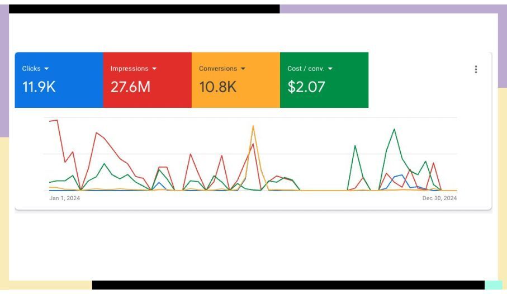Select the $2.07 cost per conversion value
Image resolution: width=507 pixels, height=294 pixels.
click(306, 87)
